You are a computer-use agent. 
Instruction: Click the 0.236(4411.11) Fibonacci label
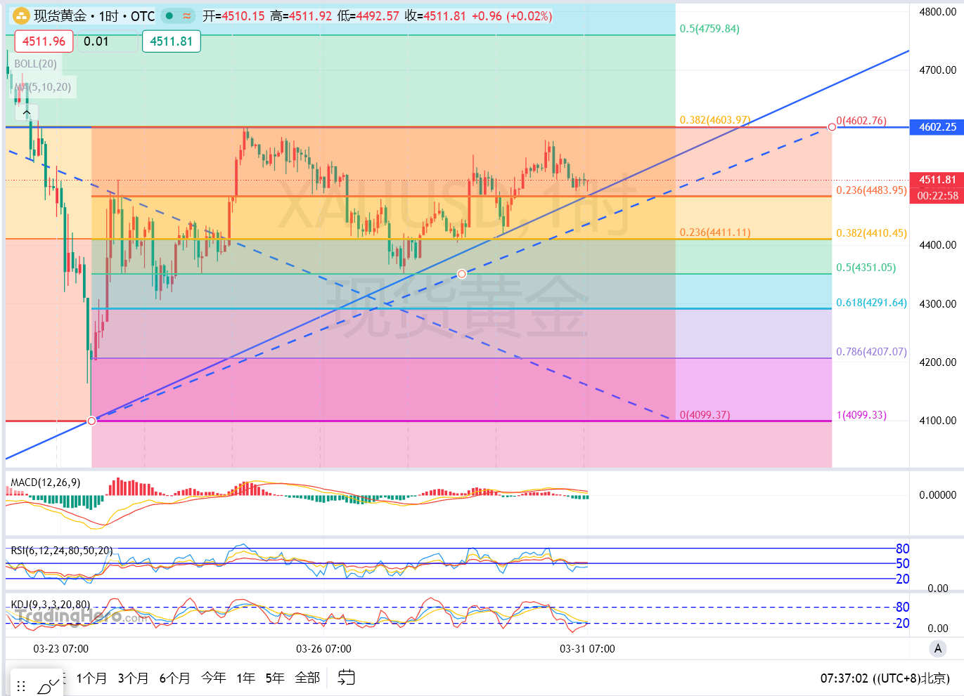coord(714,232)
